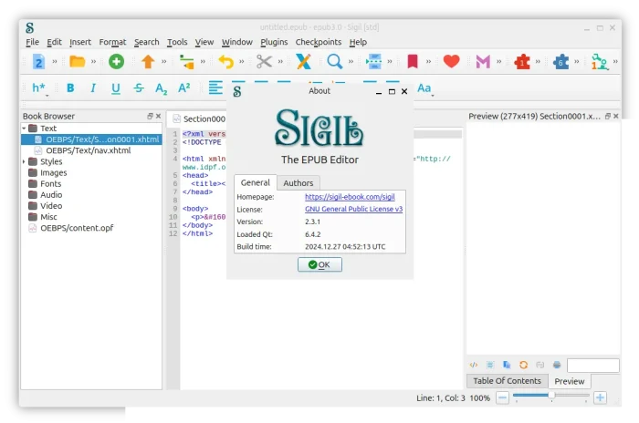Click the Preview panel text input field
The height and width of the screenshot is (423, 639).
[593, 366]
